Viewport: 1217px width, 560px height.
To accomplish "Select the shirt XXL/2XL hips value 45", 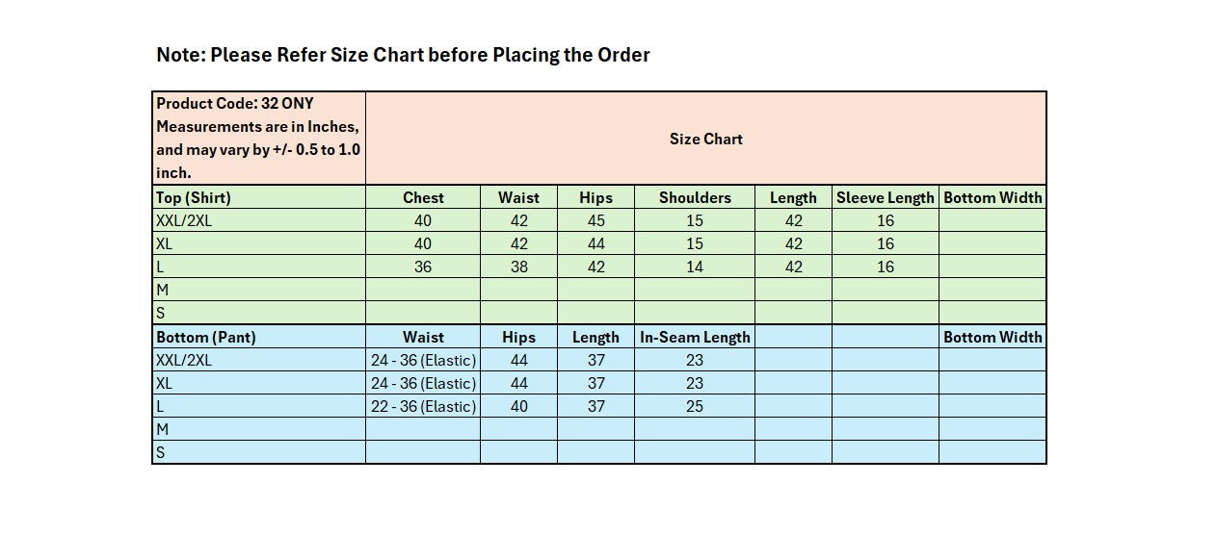I will click(x=596, y=220).
